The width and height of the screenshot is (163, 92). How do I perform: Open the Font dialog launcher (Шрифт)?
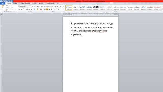pos(43,12)
